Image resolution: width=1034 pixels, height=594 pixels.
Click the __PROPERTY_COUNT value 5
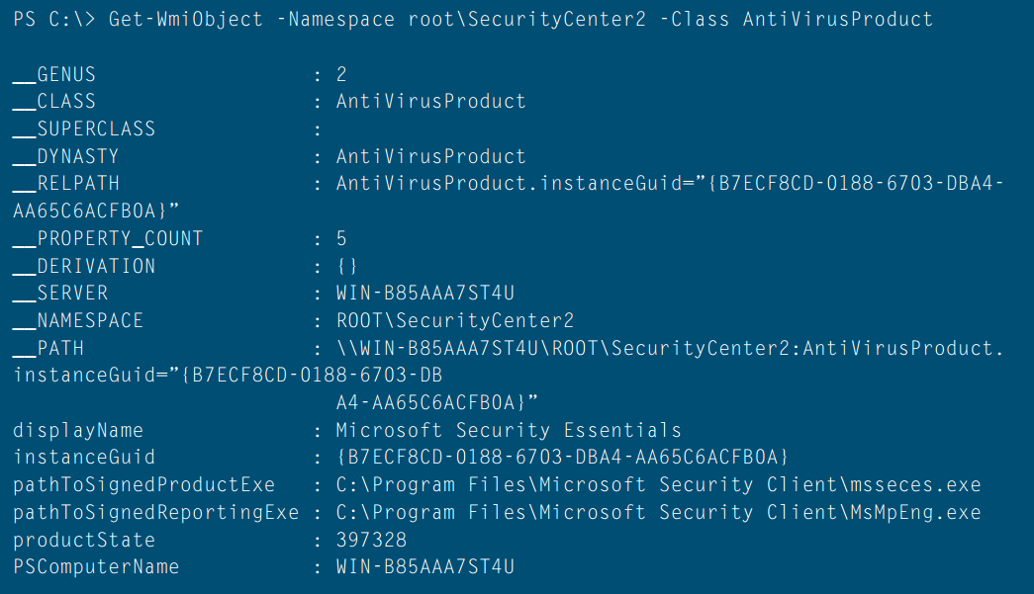[x=341, y=238]
